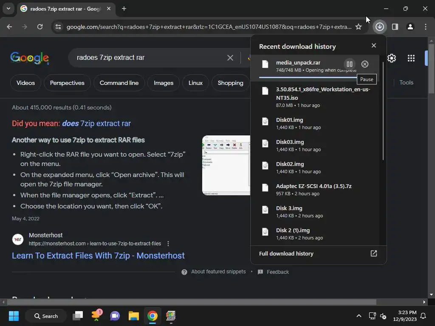The image size is (435, 326).
Task: Go to Google homepage via logo
Action: pos(30,58)
